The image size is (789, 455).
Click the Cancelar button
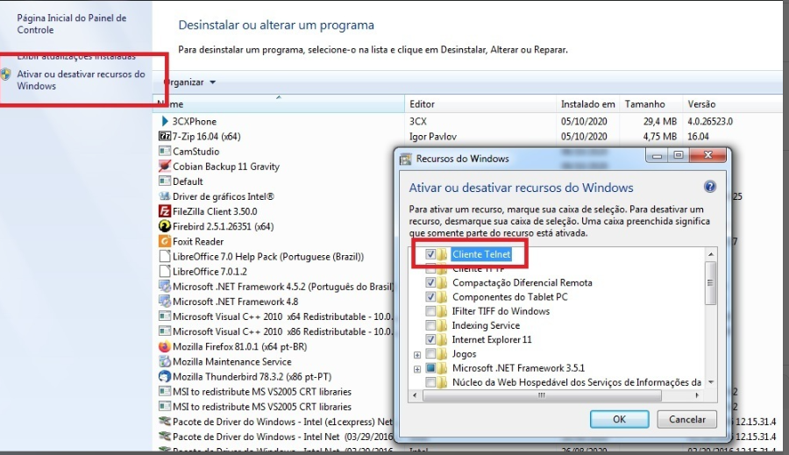tap(686, 419)
